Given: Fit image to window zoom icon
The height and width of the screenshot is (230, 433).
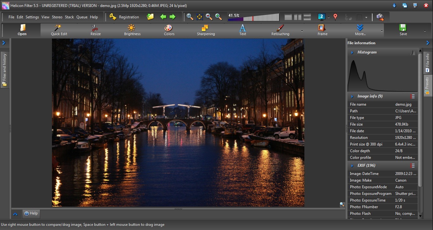Looking at the screenshot, I should [199, 17].
